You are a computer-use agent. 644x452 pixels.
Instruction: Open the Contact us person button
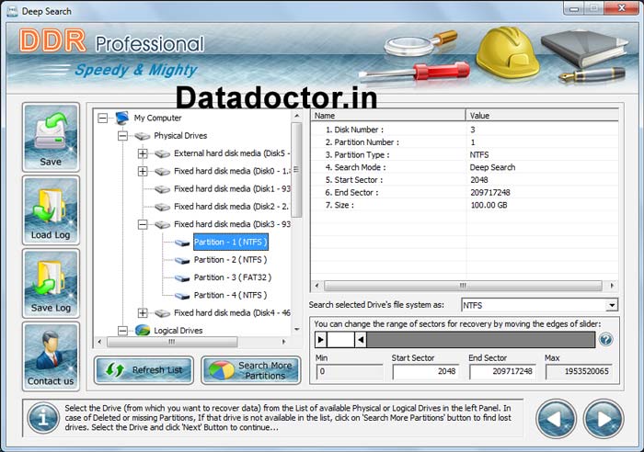coord(51,356)
